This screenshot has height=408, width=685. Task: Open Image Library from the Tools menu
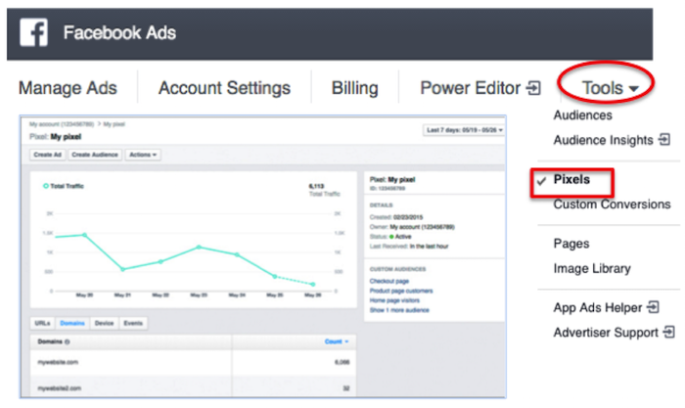592,268
